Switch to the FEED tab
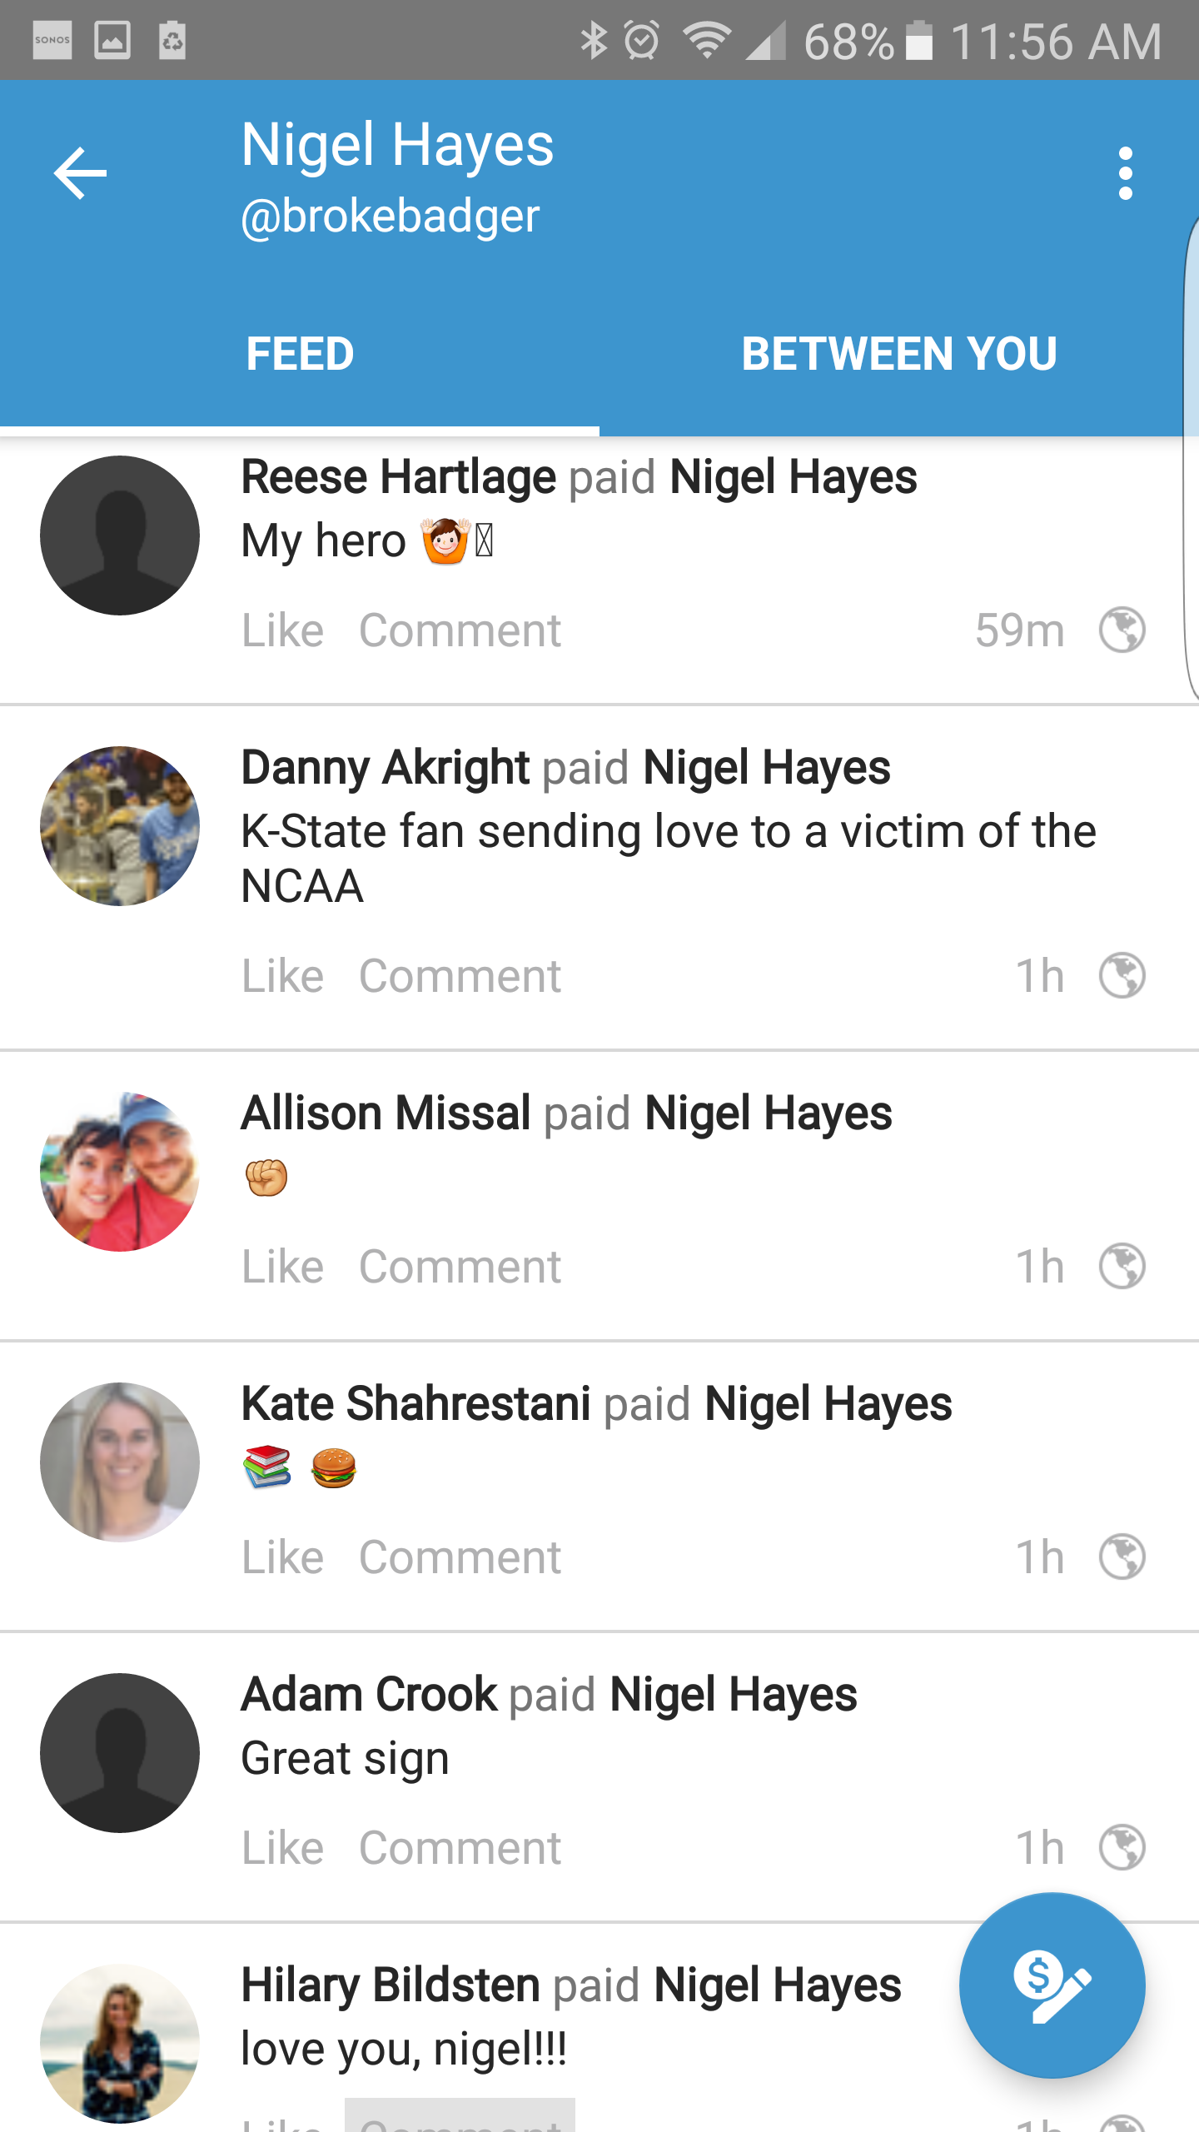Viewport: 1199px width, 2132px height. [x=300, y=353]
